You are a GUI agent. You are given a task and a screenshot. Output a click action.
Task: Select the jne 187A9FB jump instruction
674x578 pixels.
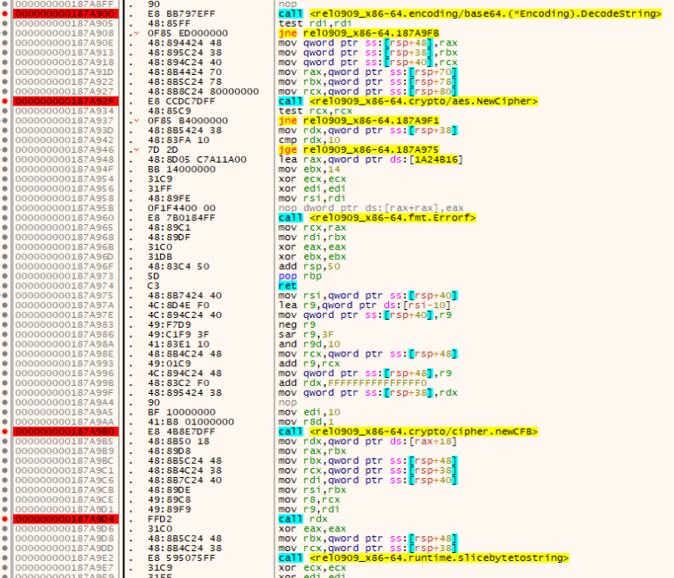359,33
